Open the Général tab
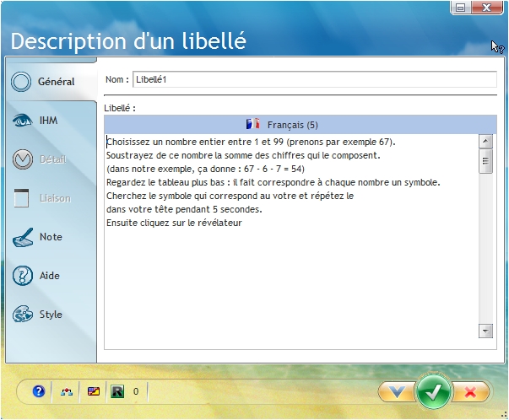The width and height of the screenshot is (509, 420). [x=51, y=82]
